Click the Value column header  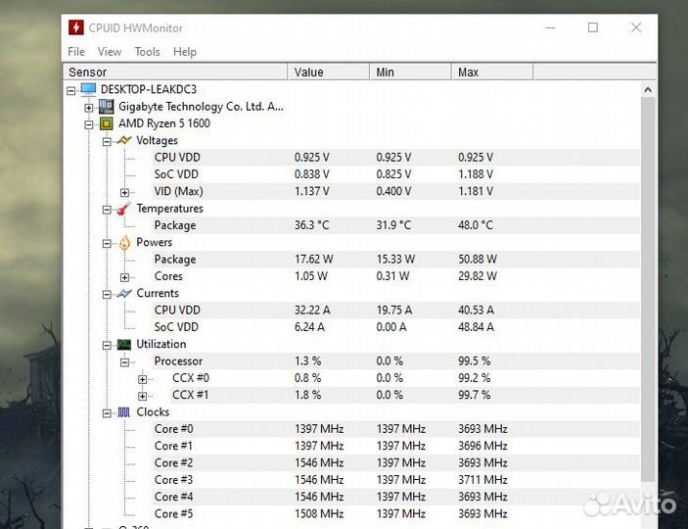click(x=328, y=72)
